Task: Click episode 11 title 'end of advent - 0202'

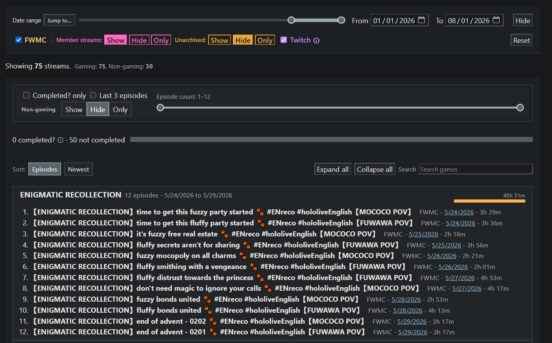Action: 199,321
